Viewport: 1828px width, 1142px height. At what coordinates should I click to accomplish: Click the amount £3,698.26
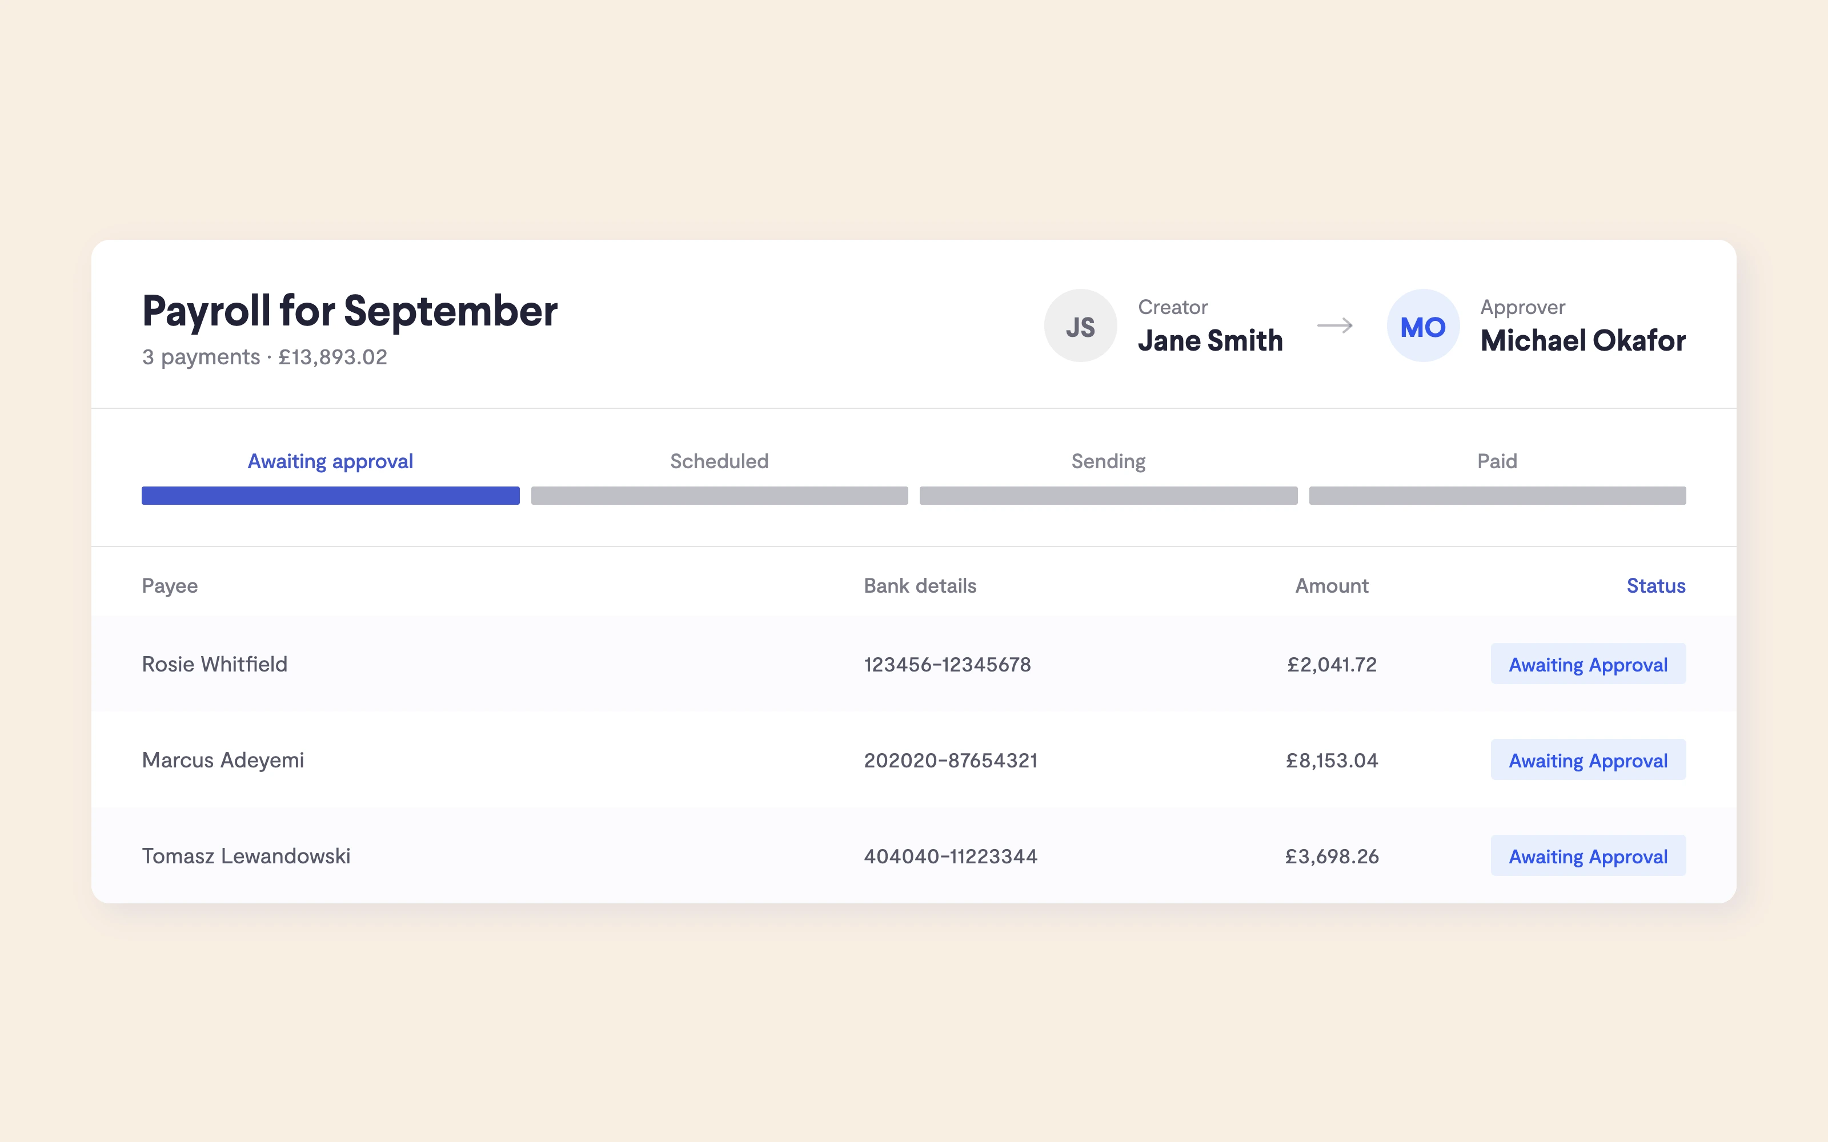tap(1332, 856)
